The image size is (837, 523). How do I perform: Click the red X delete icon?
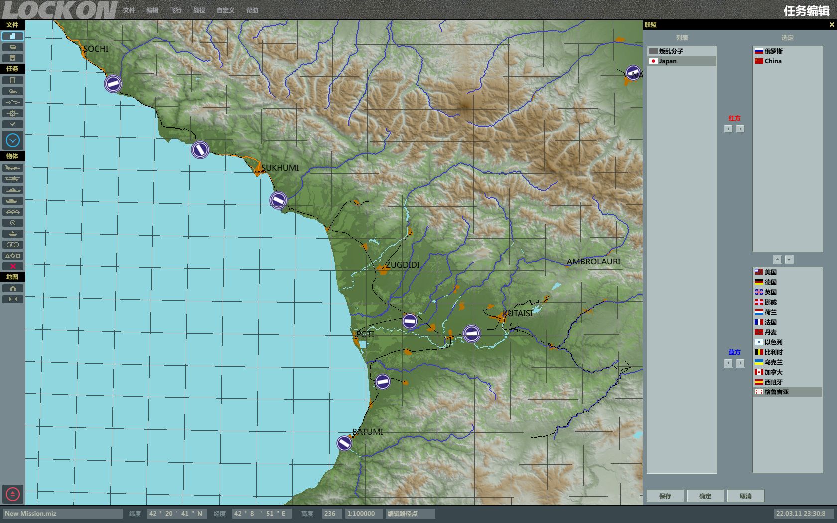tap(12, 266)
